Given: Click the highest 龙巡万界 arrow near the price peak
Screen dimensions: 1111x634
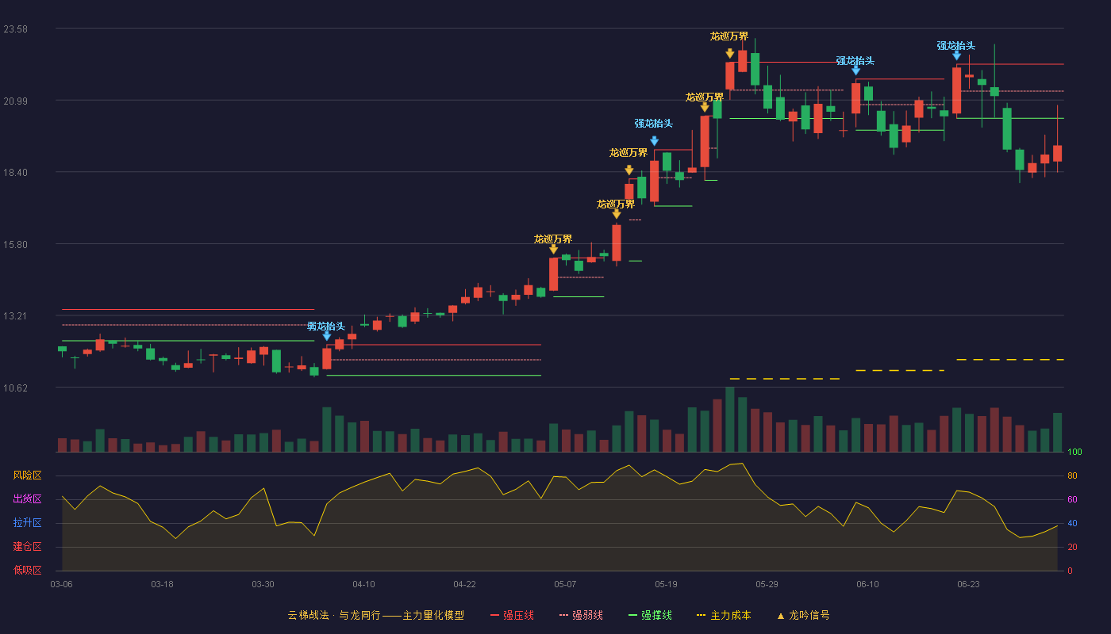Looking at the screenshot, I should coord(729,54).
